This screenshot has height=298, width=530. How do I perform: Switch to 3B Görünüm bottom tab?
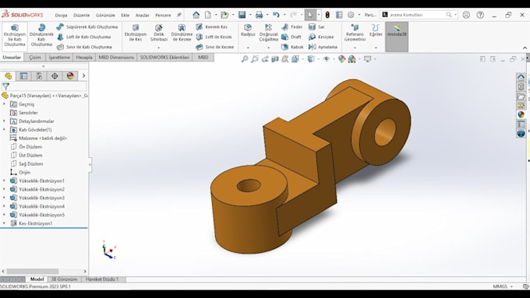coord(64,279)
